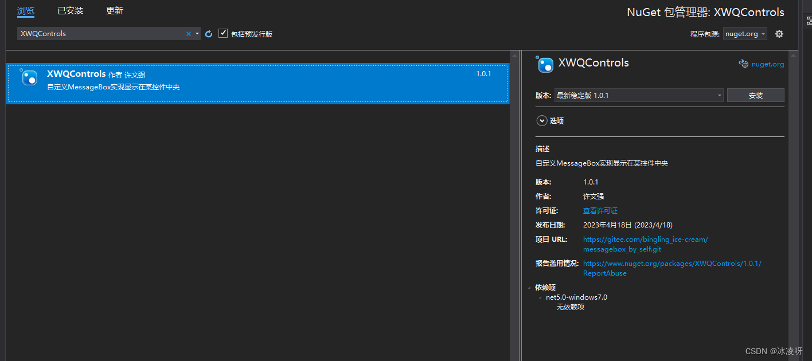Viewport: 812px width, 361px height.
Task: Click the dropdown arrow next to search field
Action: click(197, 33)
